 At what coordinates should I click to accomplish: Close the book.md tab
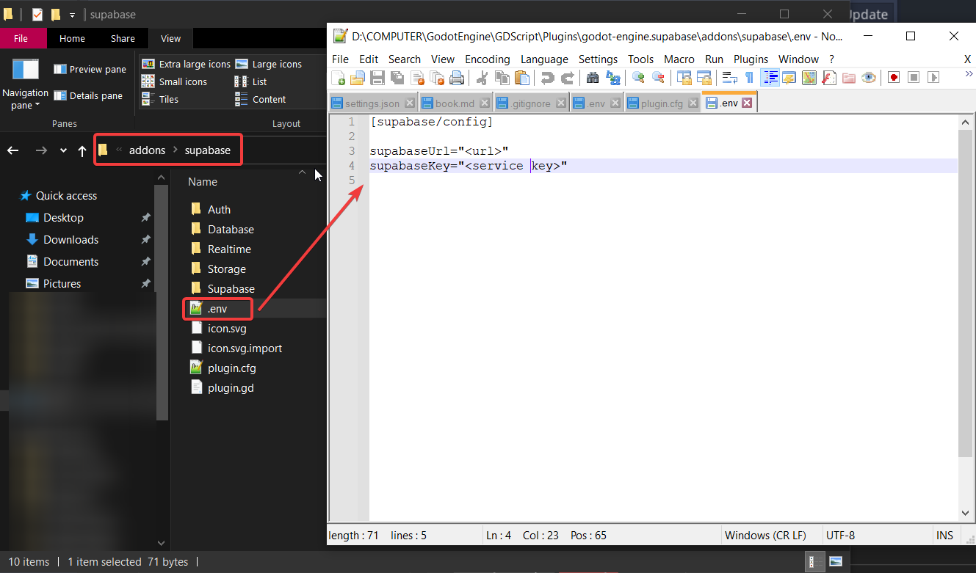[483, 103]
